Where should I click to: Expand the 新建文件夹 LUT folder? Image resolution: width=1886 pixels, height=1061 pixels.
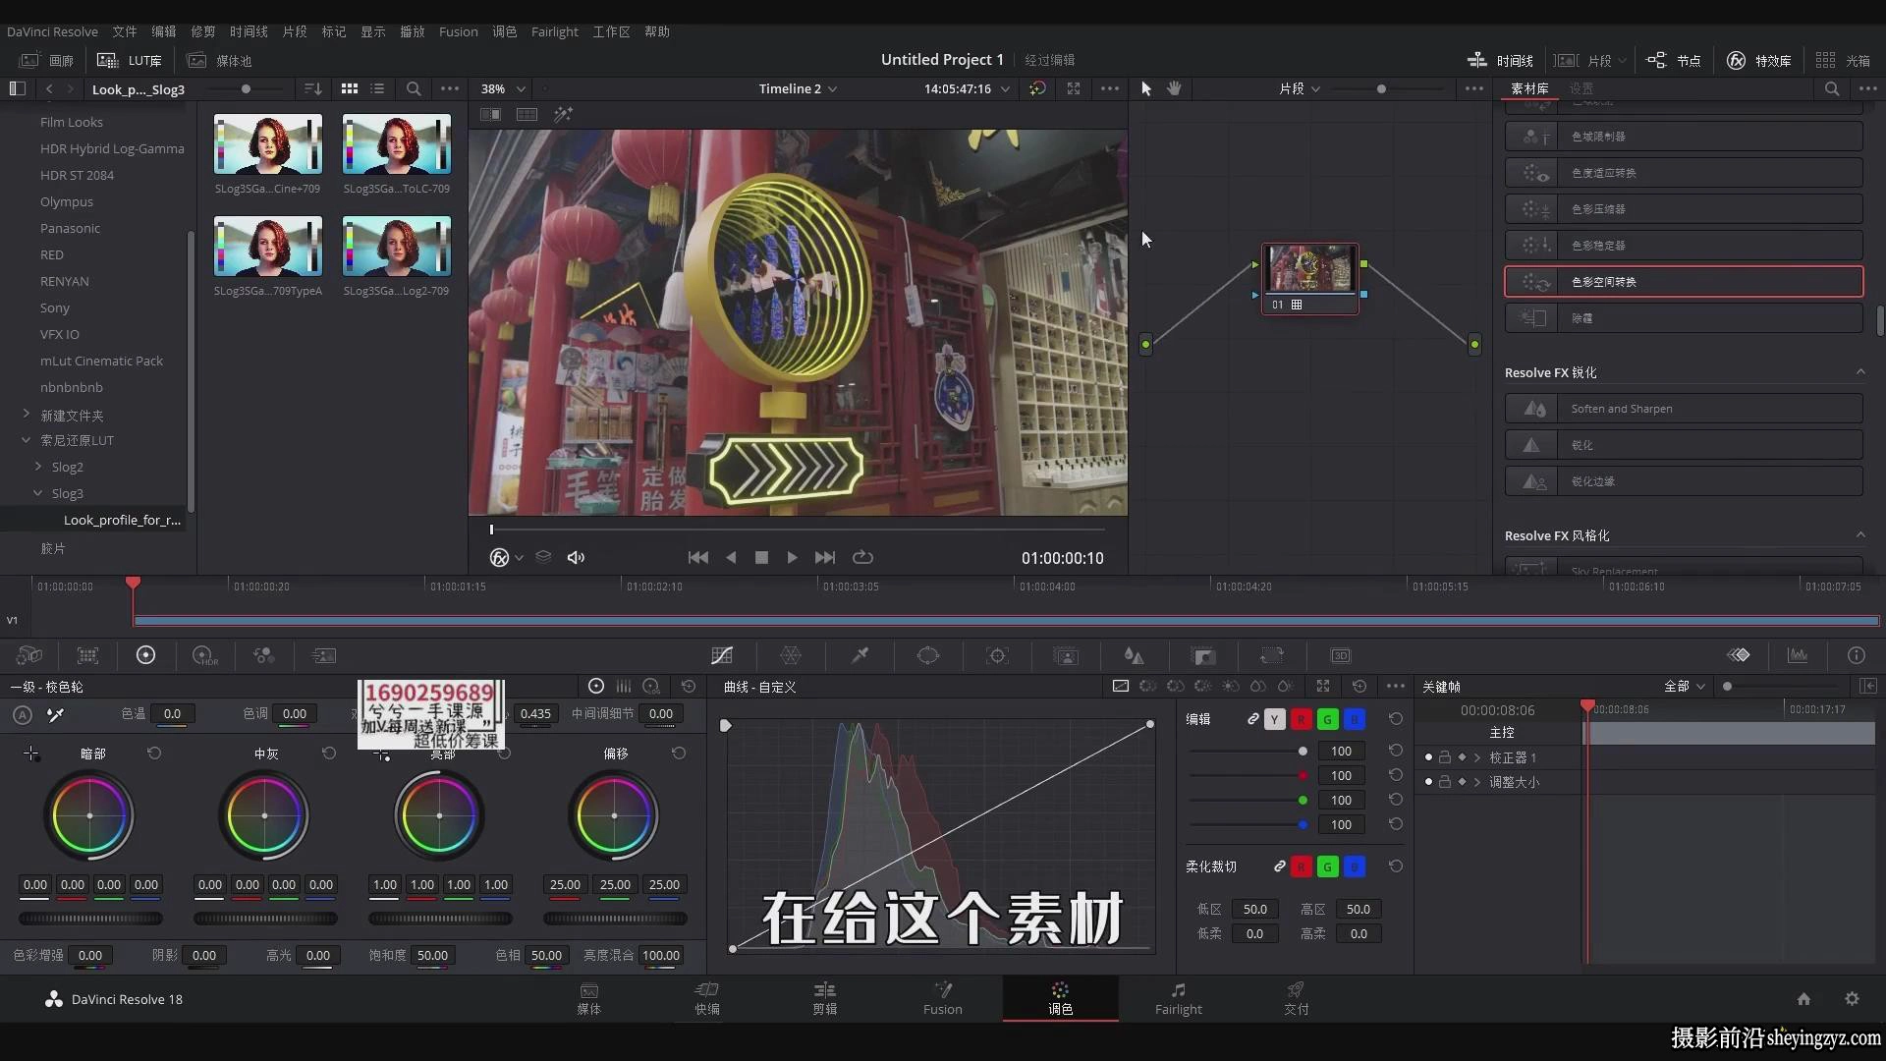27,414
